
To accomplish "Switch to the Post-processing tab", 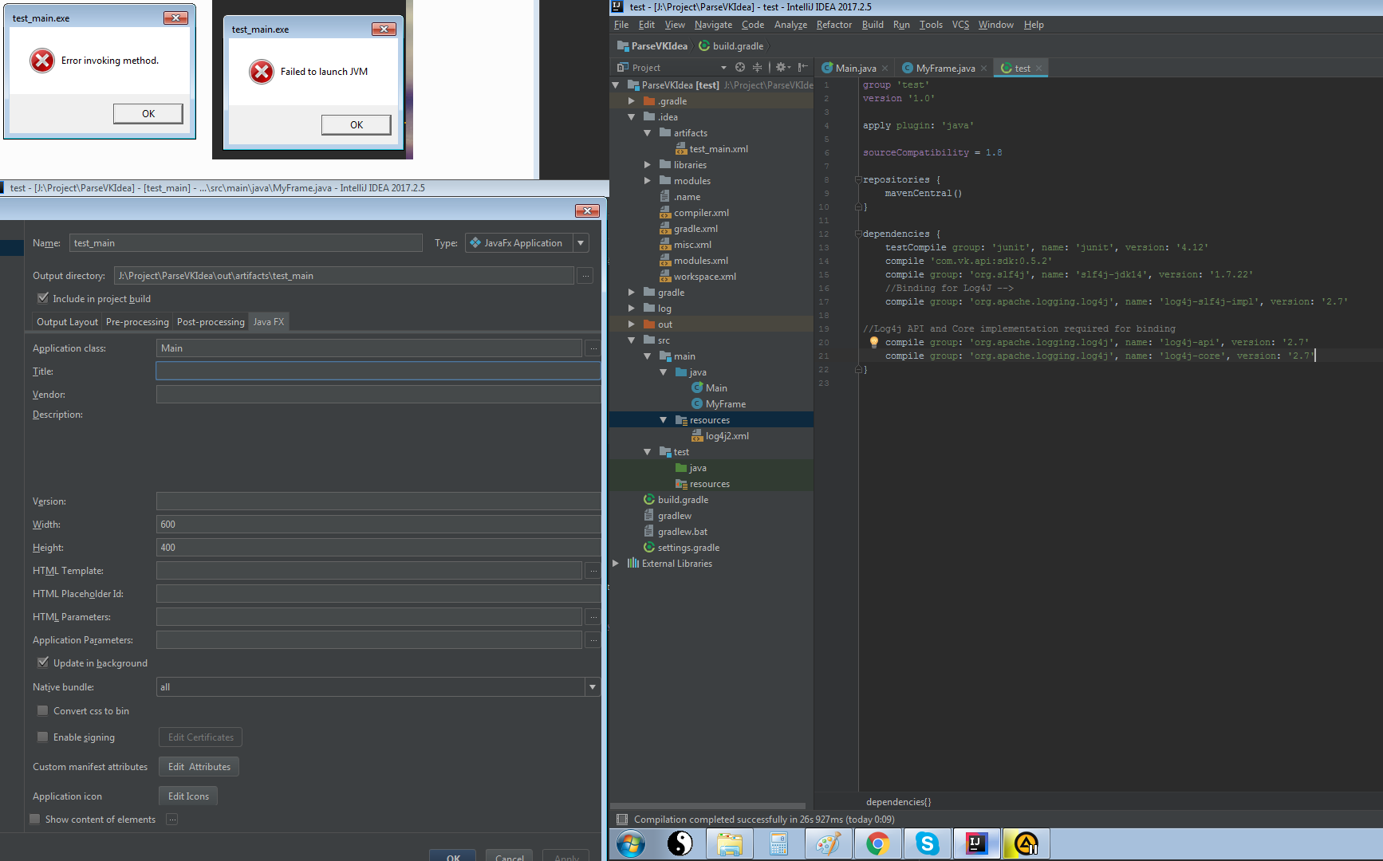I will pyautogui.click(x=211, y=322).
